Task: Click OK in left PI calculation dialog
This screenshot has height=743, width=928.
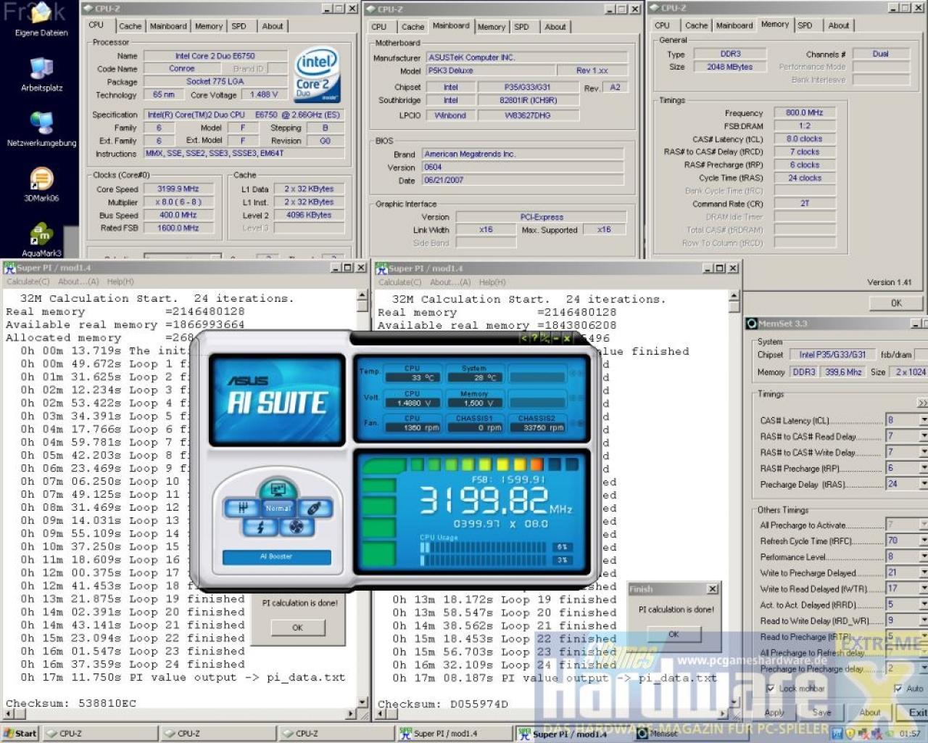Action: 297,628
